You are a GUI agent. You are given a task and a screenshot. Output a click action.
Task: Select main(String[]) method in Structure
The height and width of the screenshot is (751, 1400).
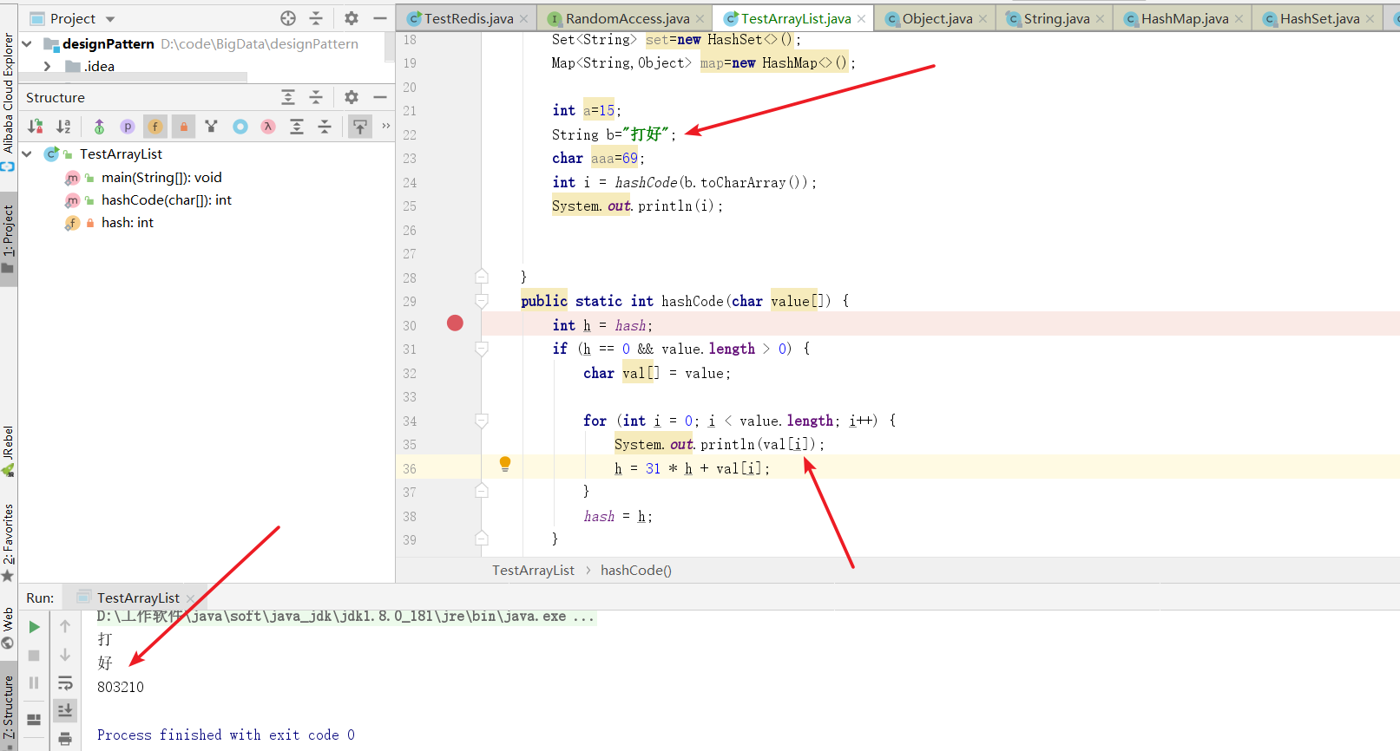pyautogui.click(x=161, y=177)
